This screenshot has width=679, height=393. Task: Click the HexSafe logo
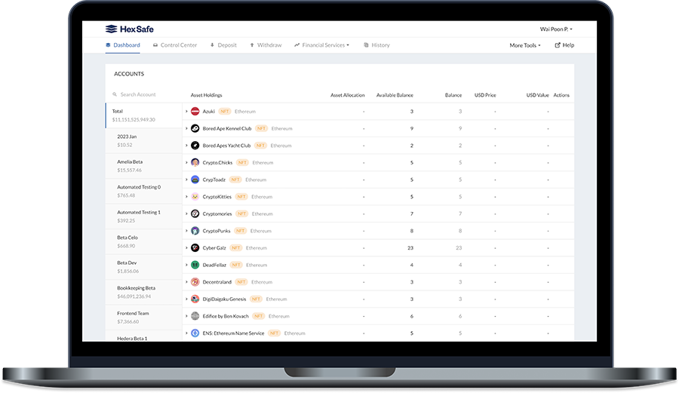click(130, 29)
